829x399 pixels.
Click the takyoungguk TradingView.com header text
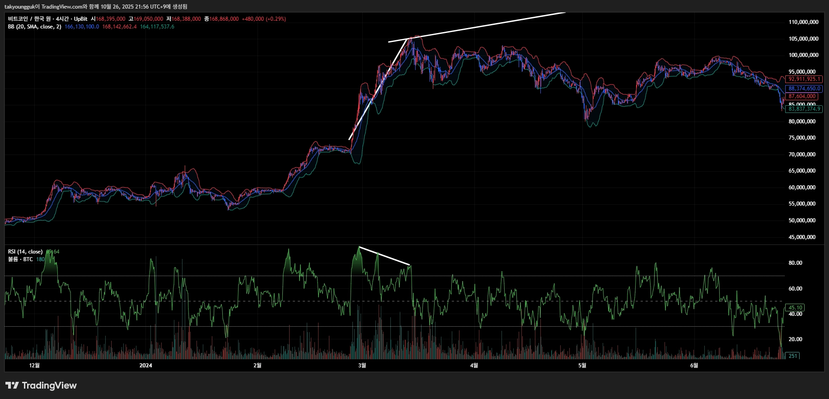(96, 6)
